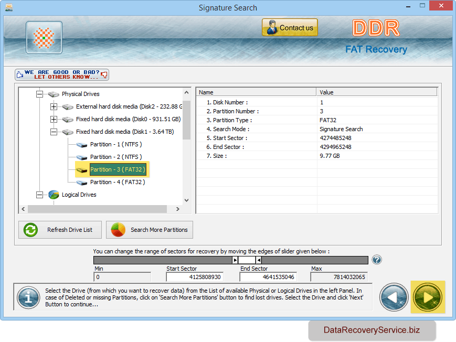Click the 'Disk Number' row
This screenshot has height=342, width=456.
(317, 102)
